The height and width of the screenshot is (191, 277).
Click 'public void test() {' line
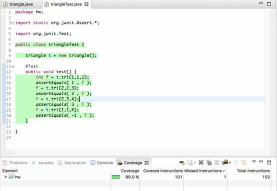click(51, 72)
